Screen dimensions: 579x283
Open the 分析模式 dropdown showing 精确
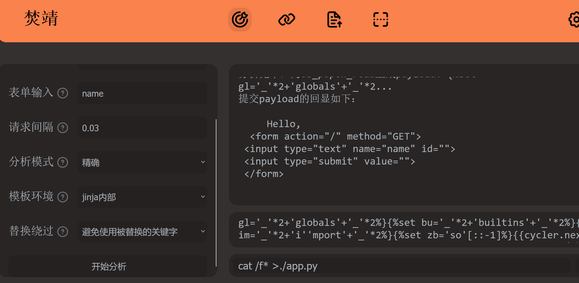tap(142, 162)
